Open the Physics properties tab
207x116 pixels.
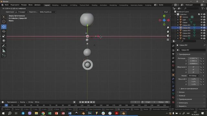(x=173, y=86)
